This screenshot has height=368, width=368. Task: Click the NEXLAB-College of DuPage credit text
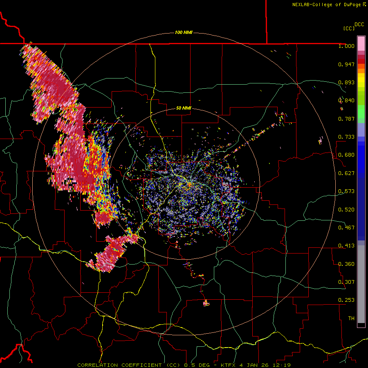[x=326, y=4]
